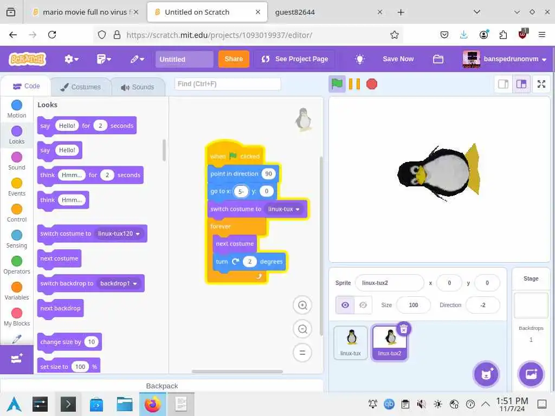555x416 pixels.
Task: Select the Sound block category
Action: click(17, 161)
